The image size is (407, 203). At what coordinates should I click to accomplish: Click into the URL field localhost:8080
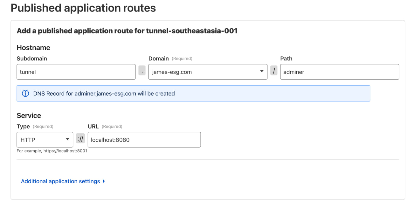pyautogui.click(x=144, y=140)
